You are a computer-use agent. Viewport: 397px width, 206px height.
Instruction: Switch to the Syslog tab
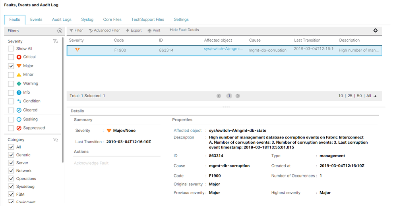coord(87,19)
